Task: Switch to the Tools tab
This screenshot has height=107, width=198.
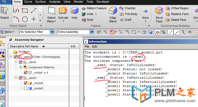Action: 90,2
